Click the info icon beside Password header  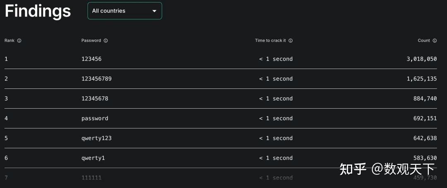click(x=106, y=40)
